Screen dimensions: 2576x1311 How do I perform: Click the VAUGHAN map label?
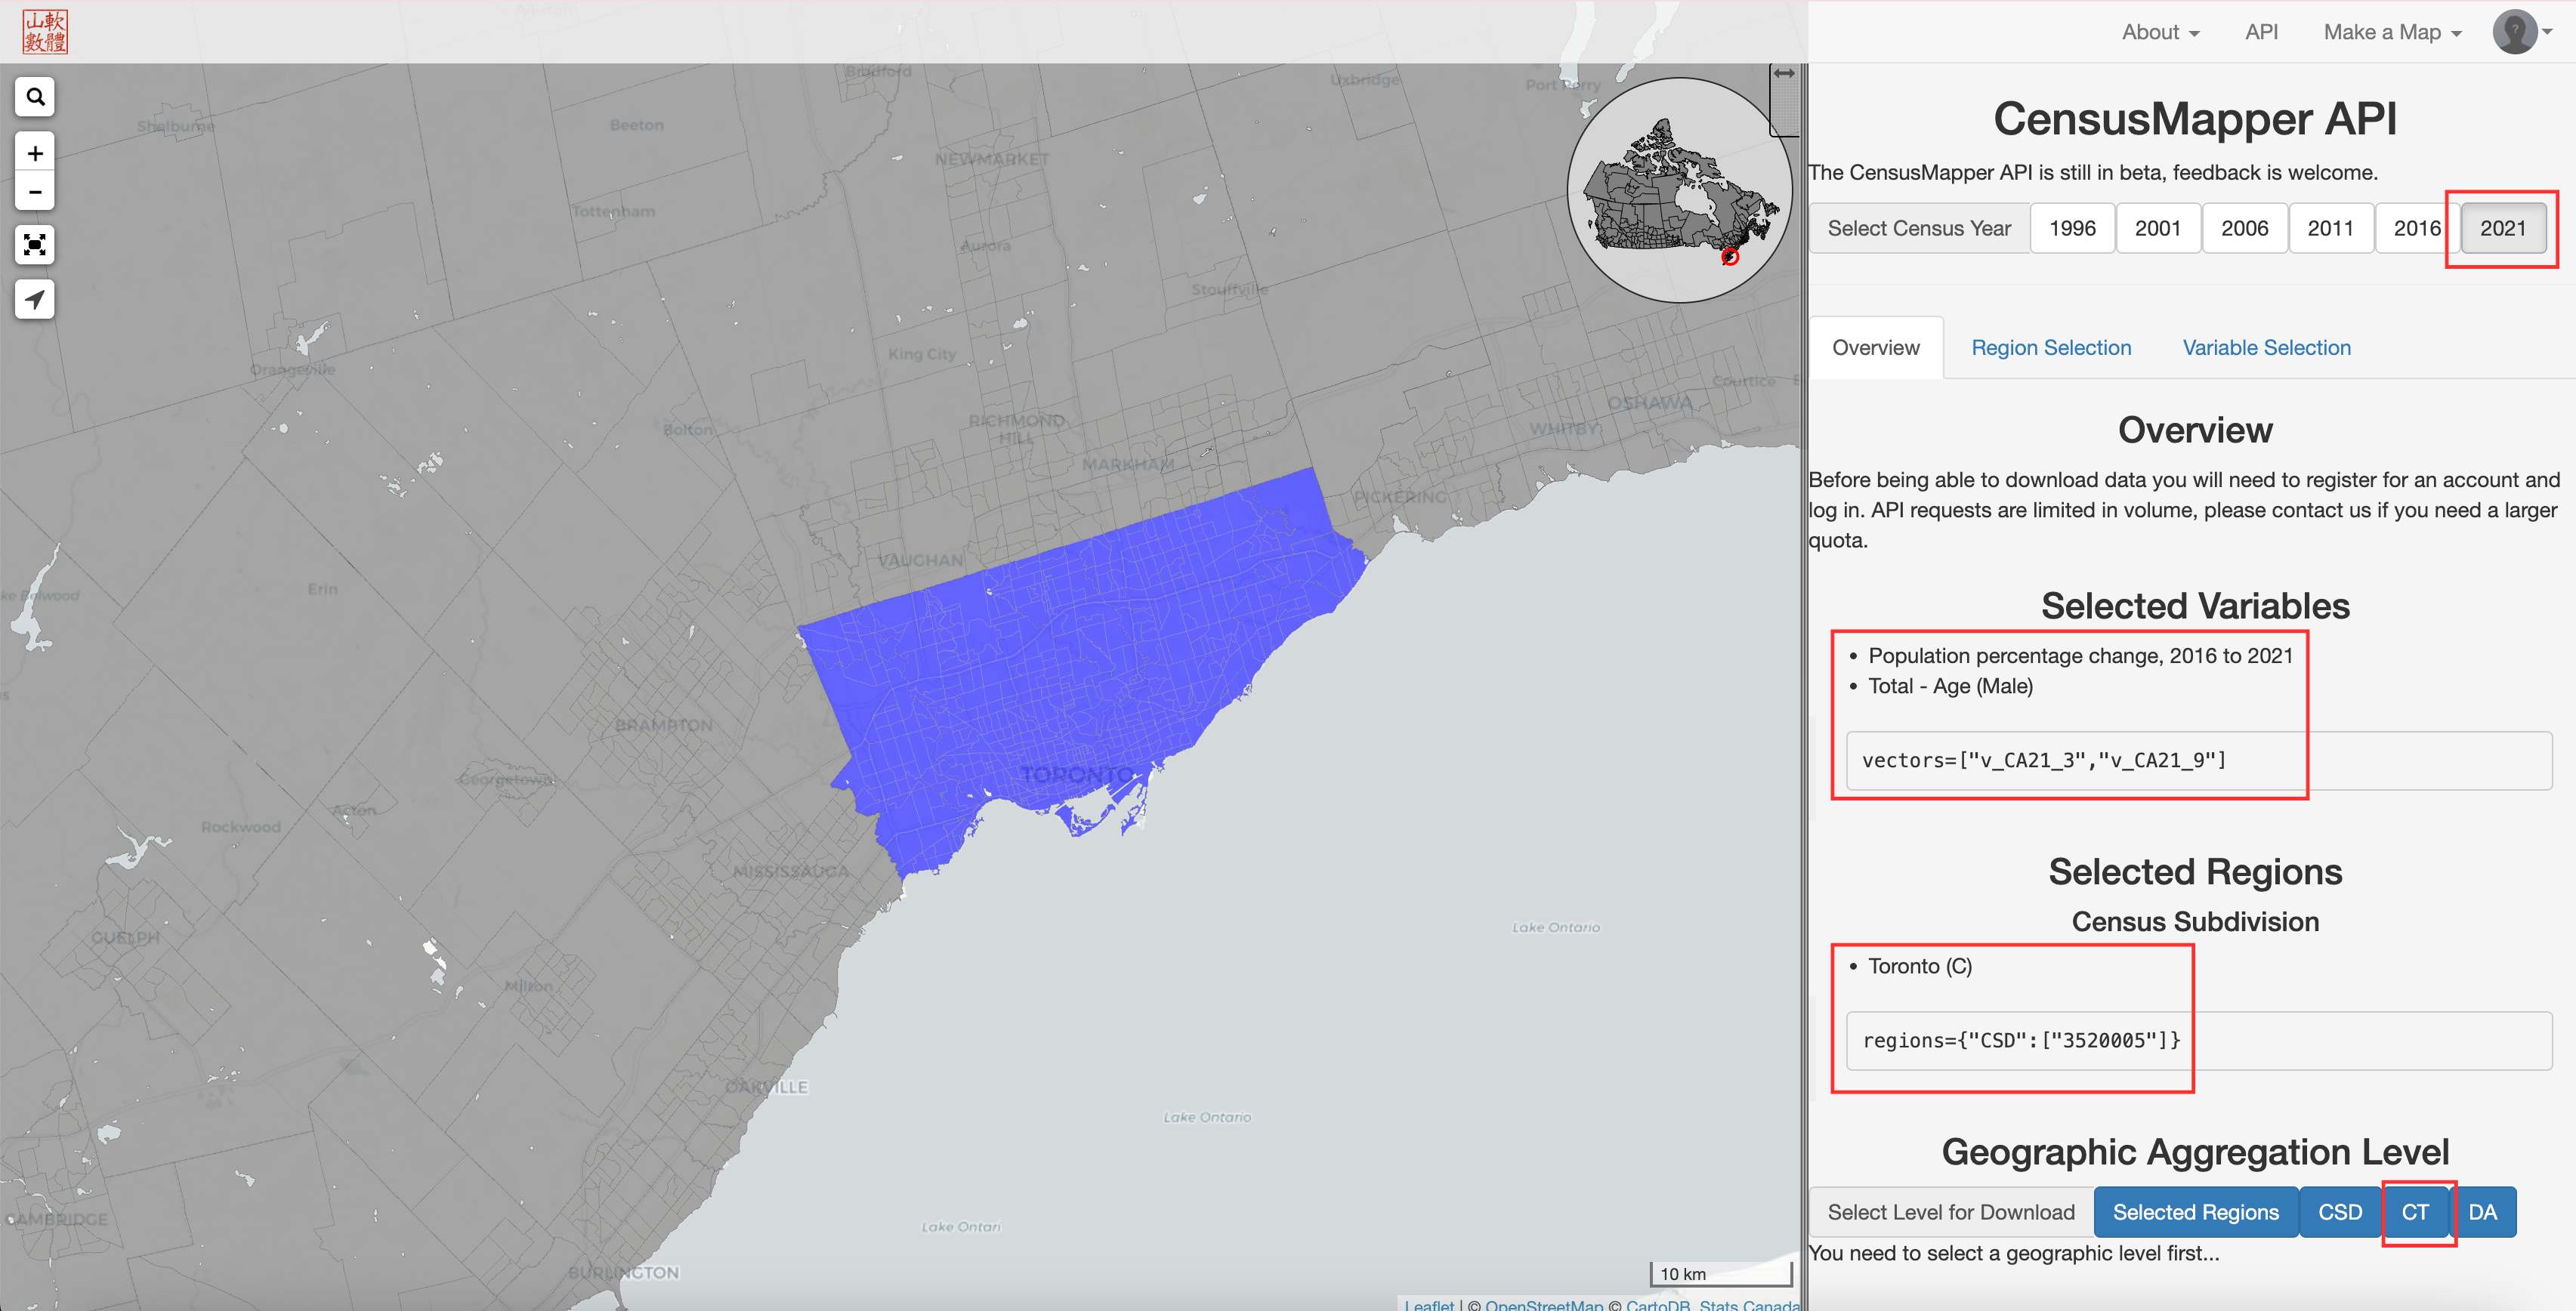pyautogui.click(x=921, y=560)
